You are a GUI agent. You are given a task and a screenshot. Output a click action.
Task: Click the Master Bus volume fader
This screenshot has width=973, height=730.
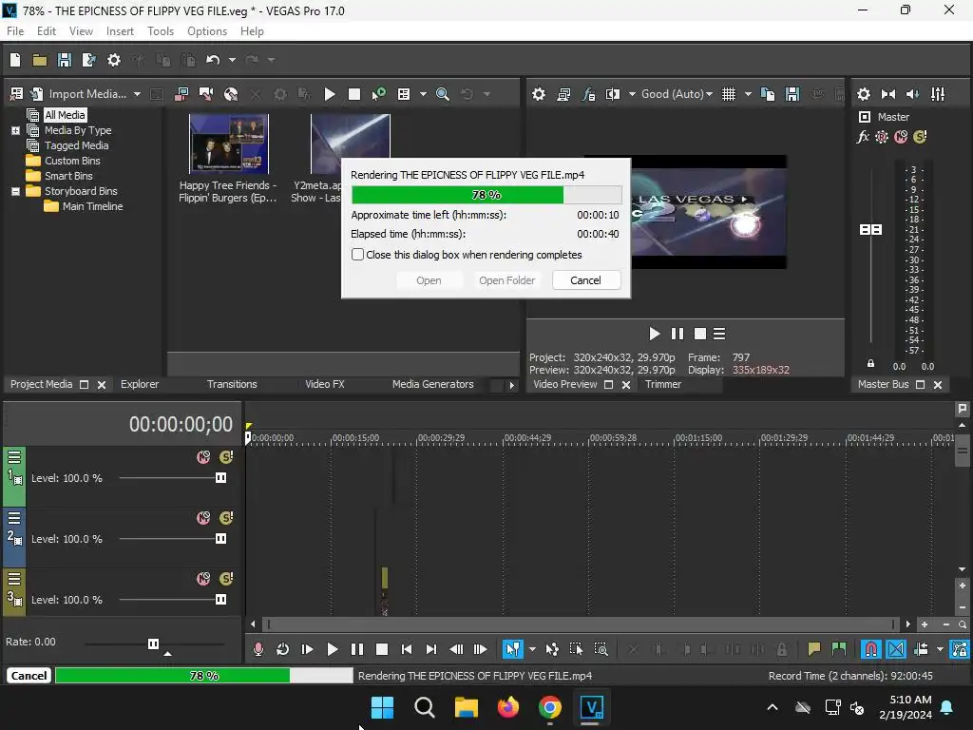(870, 230)
